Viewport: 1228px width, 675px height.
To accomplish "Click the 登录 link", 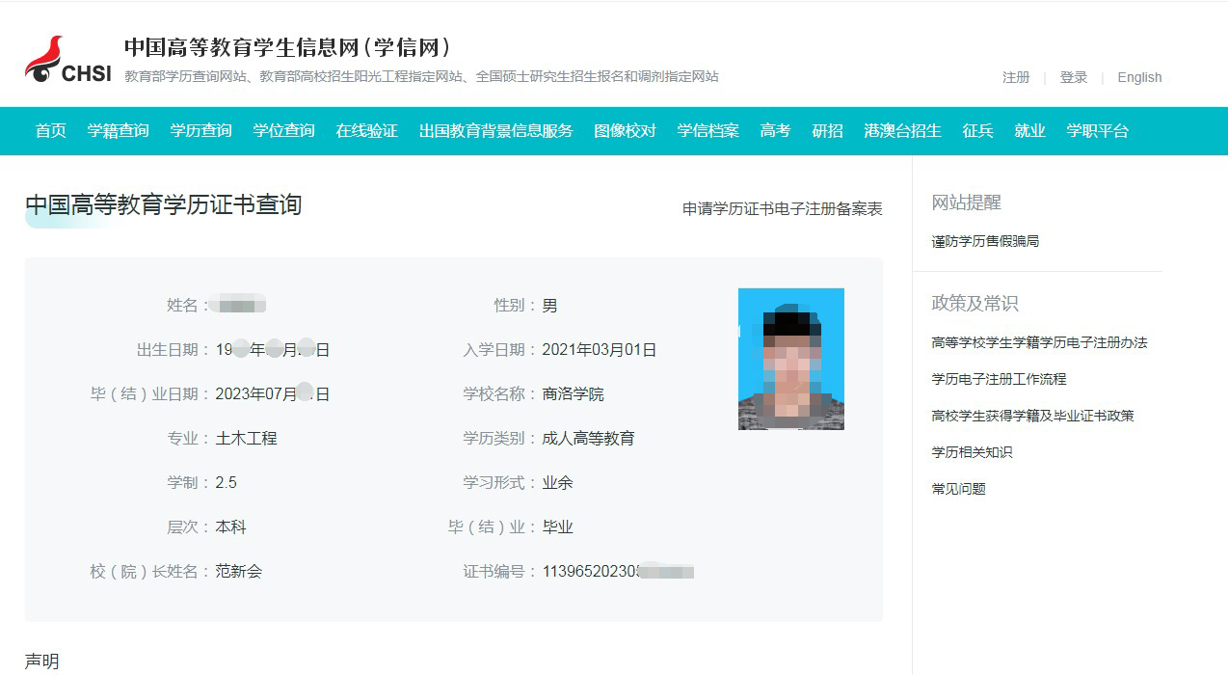I will pyautogui.click(x=1073, y=77).
